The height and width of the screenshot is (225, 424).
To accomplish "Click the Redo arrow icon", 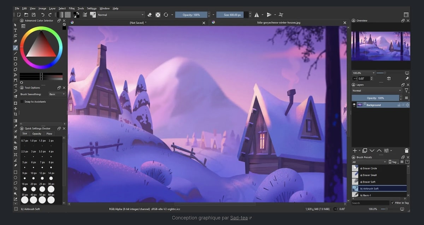I will coord(50,15).
